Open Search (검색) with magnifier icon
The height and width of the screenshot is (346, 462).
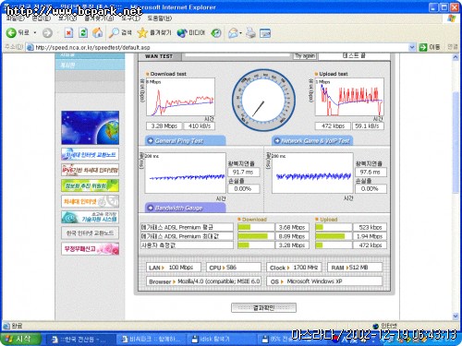pyautogui.click(x=120, y=32)
